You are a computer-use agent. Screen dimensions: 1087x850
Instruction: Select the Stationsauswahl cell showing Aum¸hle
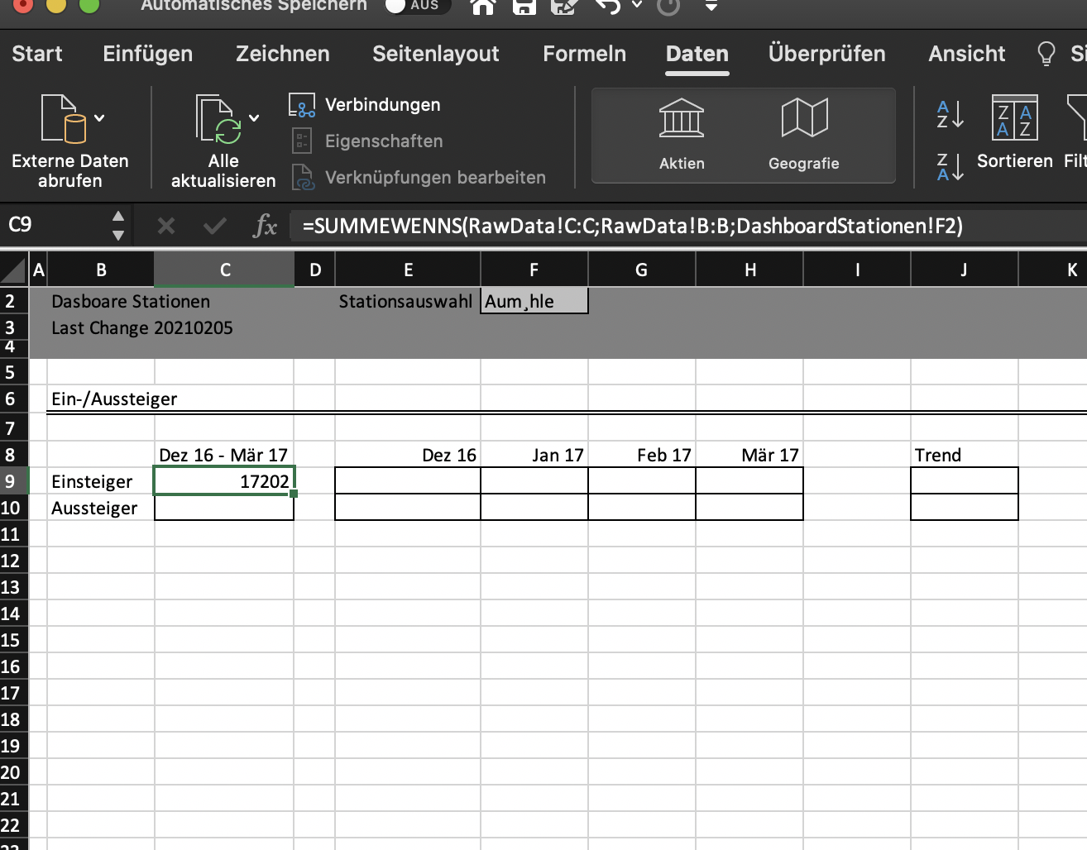(534, 301)
